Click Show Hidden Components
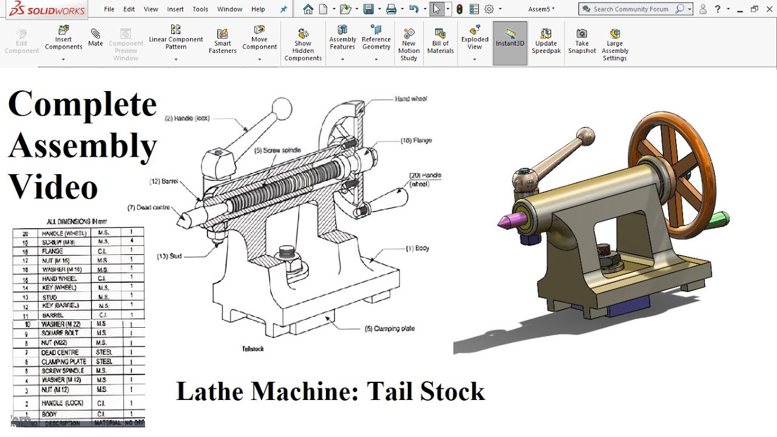The width and height of the screenshot is (777, 437). pos(303,44)
